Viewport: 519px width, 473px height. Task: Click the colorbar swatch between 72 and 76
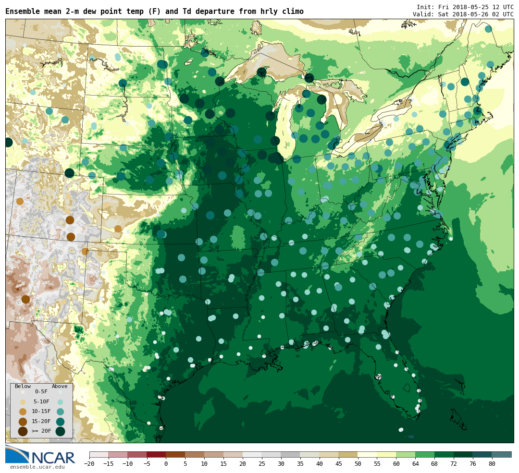463,454
